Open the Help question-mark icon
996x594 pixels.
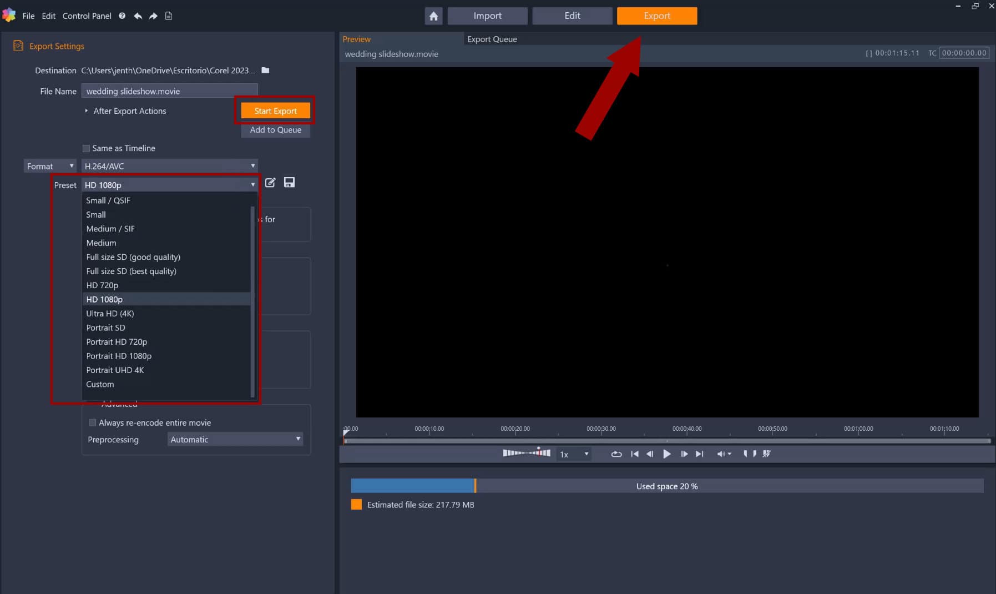(122, 16)
